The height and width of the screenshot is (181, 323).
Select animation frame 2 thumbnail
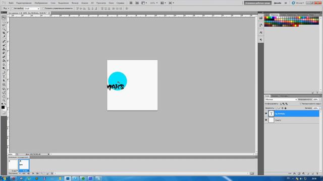pyautogui.click(x=24, y=164)
